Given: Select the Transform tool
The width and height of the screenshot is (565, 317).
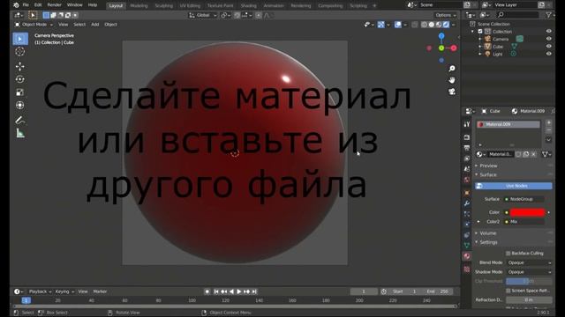Looking at the screenshot, I should [x=20, y=105].
